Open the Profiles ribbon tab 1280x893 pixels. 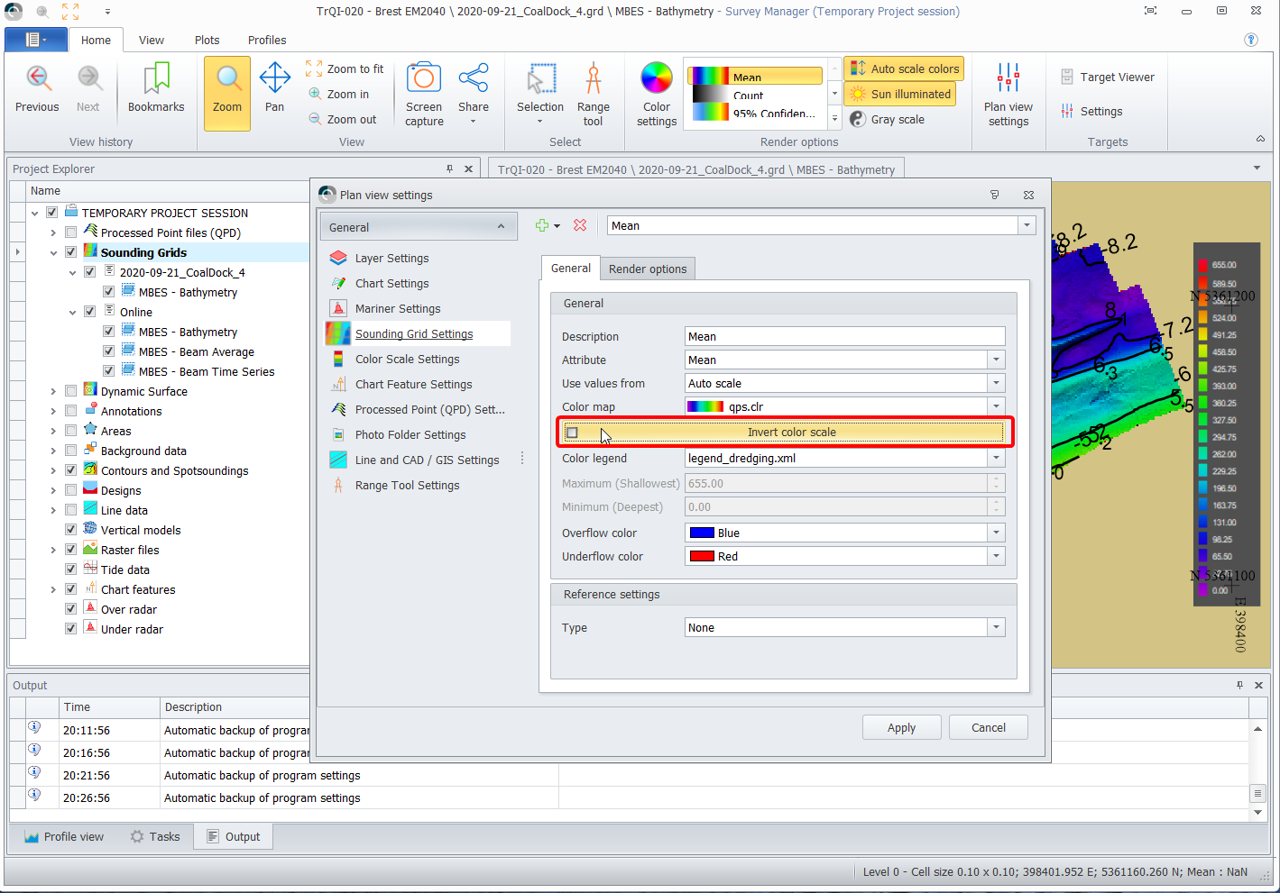267,40
